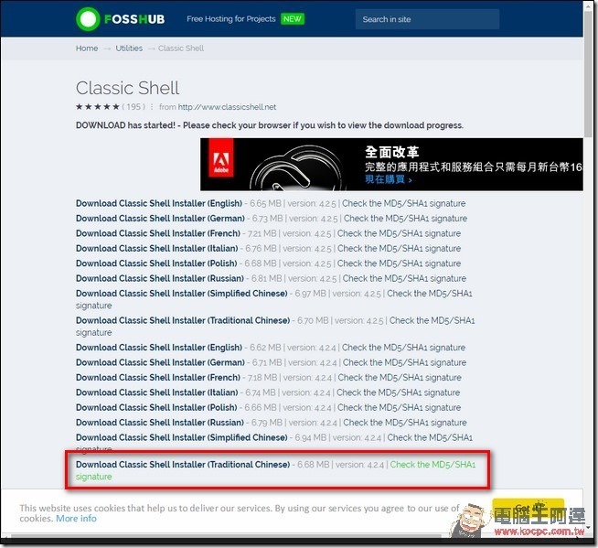
Task: Open Free Hosting for Projects link
Action: (231, 18)
